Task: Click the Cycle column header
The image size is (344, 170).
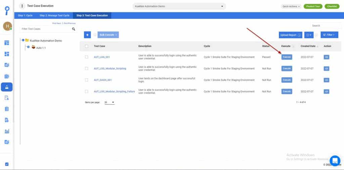Action: point(207,46)
